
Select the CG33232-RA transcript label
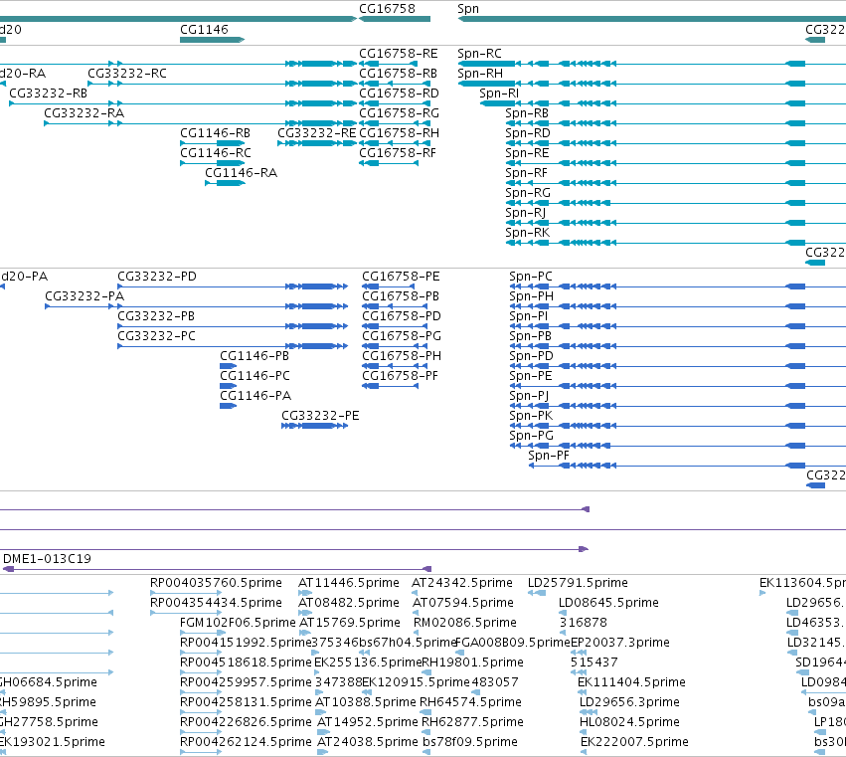[x=84, y=113]
